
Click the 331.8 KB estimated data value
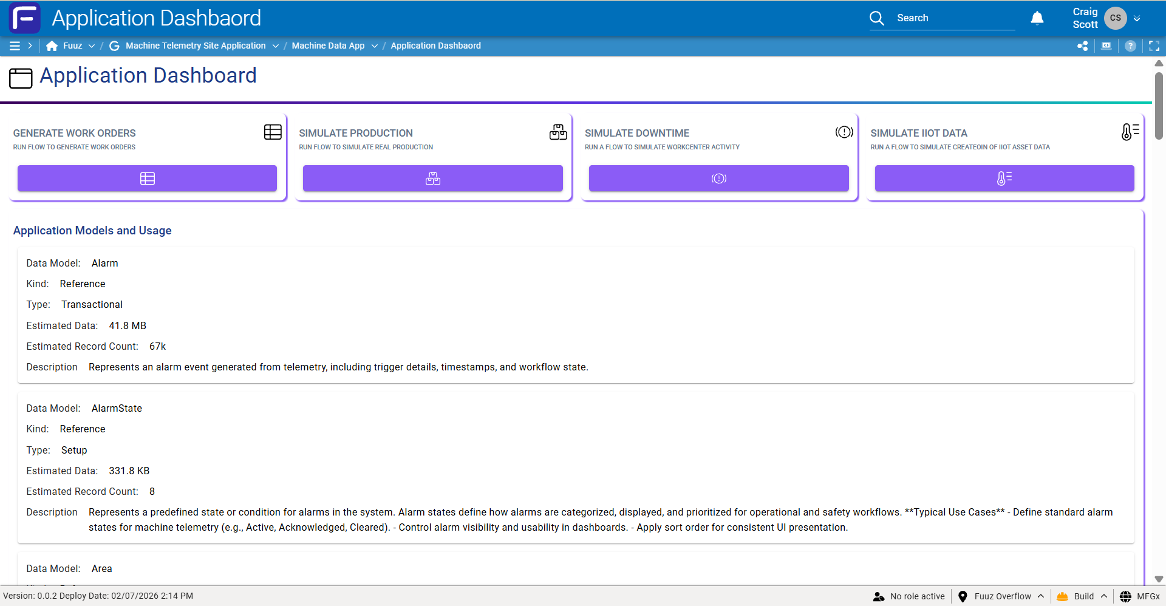click(x=129, y=471)
